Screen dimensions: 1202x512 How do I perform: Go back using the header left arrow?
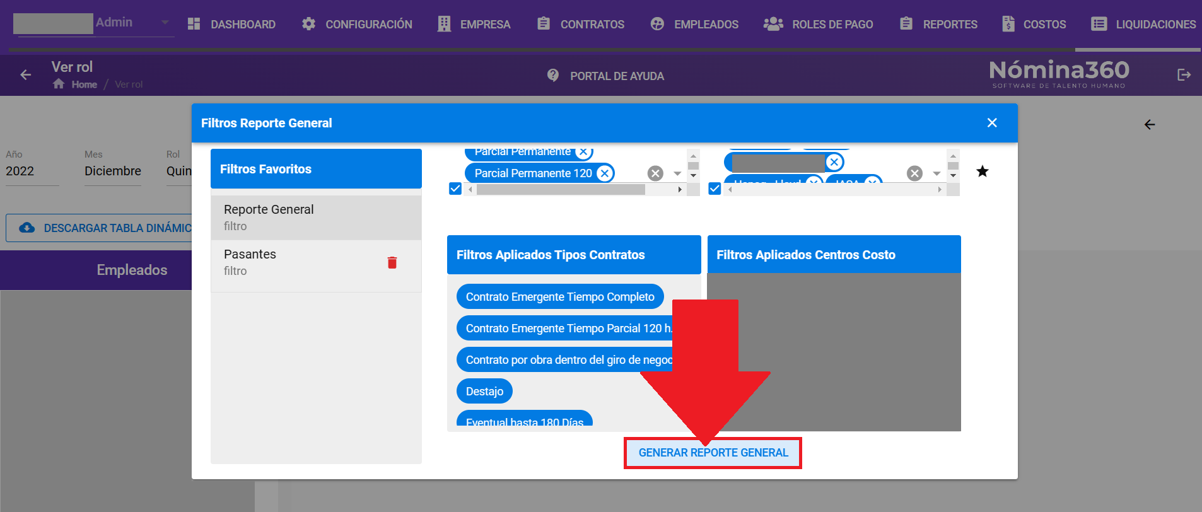coord(26,75)
